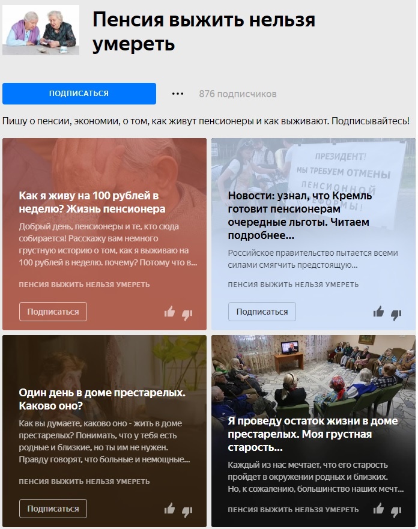The height and width of the screenshot is (529, 418).
Task: Dislike the 'Я проведу остаток жизни' card
Action: point(396,512)
